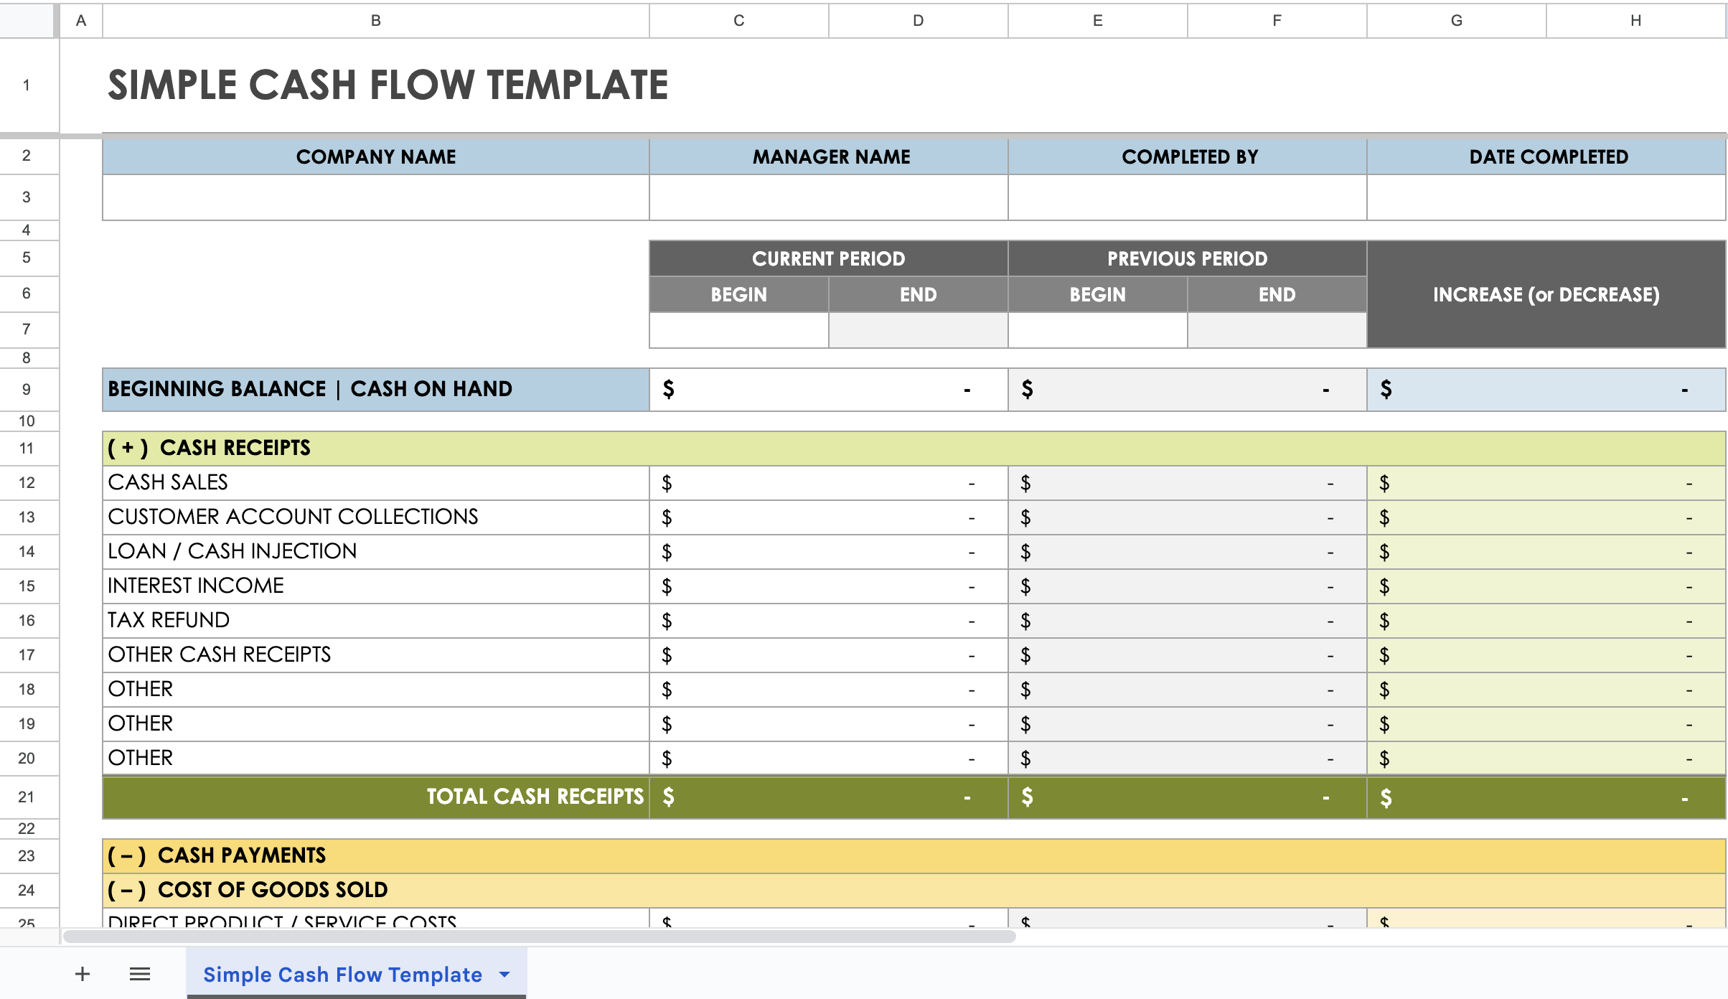Viewport: 1728px width, 999px height.
Task: Expand the Simple Cash Flow Template tab dropdown
Action: 504,974
